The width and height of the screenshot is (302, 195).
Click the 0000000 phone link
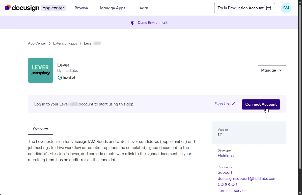pos(227,185)
